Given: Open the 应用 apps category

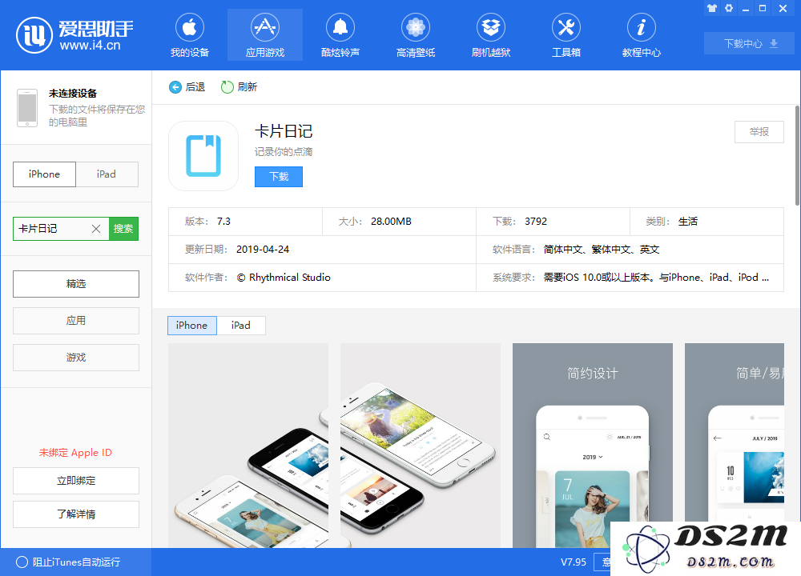Looking at the screenshot, I should pyautogui.click(x=76, y=320).
